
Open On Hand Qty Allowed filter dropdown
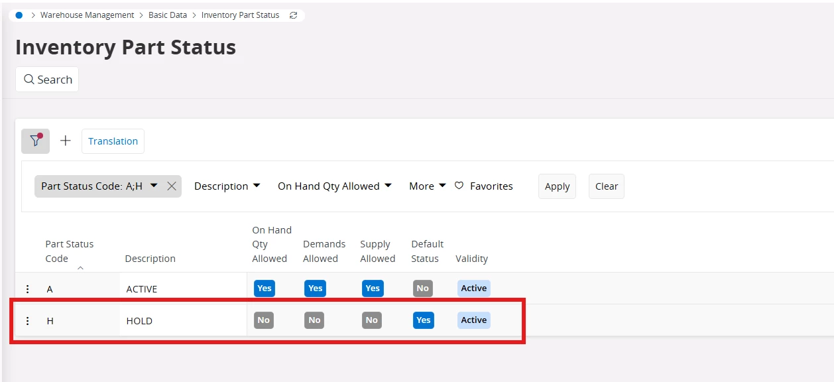click(335, 186)
